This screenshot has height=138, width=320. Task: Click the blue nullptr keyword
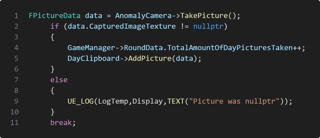pyautogui.click(x=208, y=26)
